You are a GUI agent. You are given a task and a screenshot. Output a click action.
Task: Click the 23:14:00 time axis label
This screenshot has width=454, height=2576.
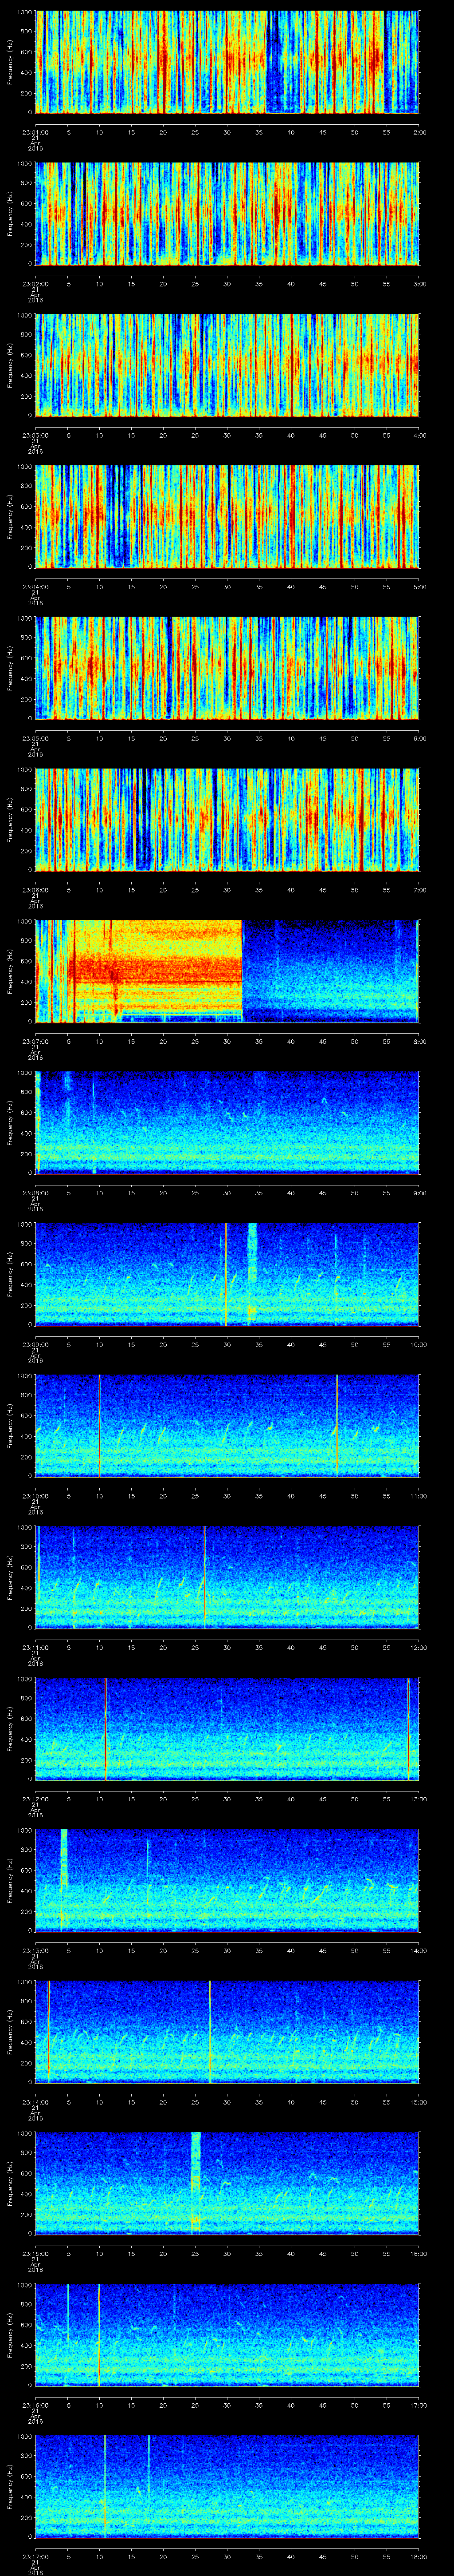[x=36, y=2102]
